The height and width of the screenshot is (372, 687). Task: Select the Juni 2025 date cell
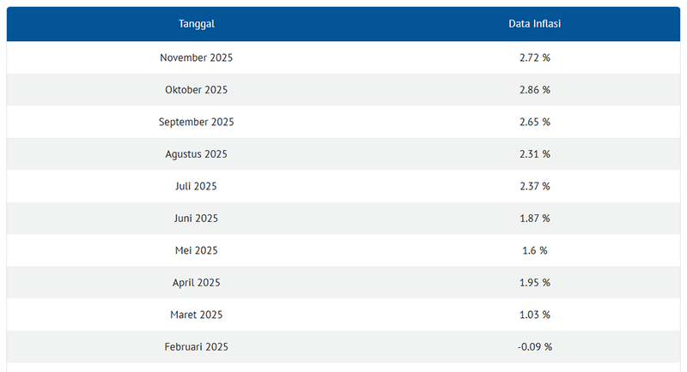(197, 219)
